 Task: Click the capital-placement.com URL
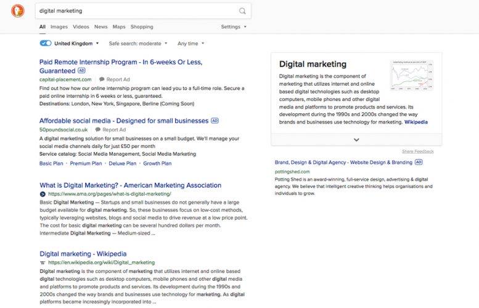click(65, 79)
